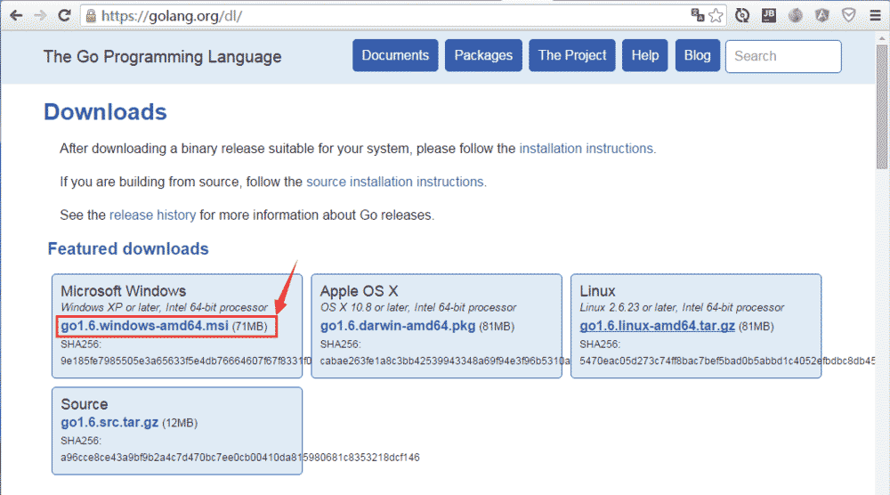Screen dimensions: 890x495
Task: Open the source installation instructions link
Action: 395,182
